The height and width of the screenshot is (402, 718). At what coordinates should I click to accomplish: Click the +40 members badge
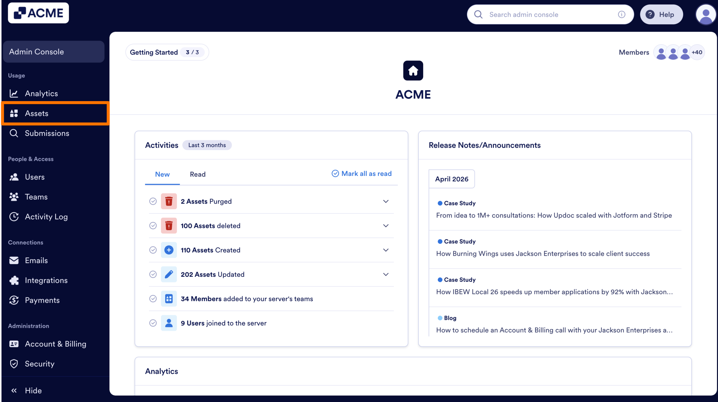point(697,52)
